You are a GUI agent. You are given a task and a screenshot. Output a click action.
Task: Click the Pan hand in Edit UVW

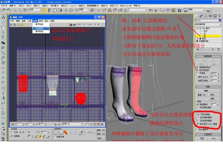[87, 124]
